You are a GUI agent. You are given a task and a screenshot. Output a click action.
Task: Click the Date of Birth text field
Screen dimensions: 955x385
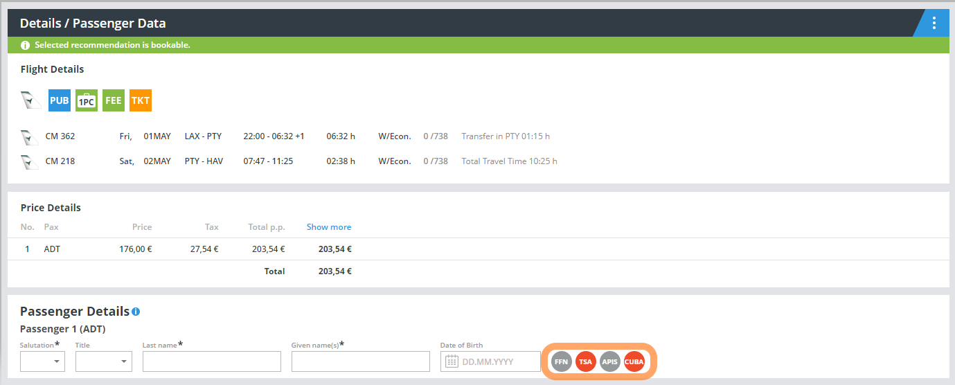(499, 361)
